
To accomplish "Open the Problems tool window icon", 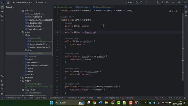I will [2, 90].
